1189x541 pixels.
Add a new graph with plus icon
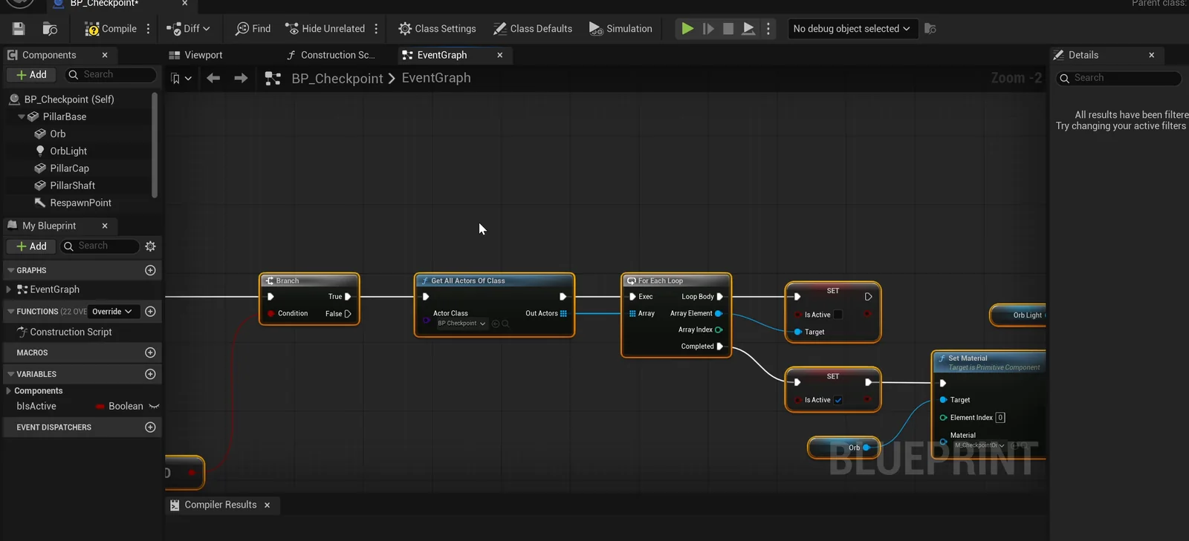coord(150,270)
